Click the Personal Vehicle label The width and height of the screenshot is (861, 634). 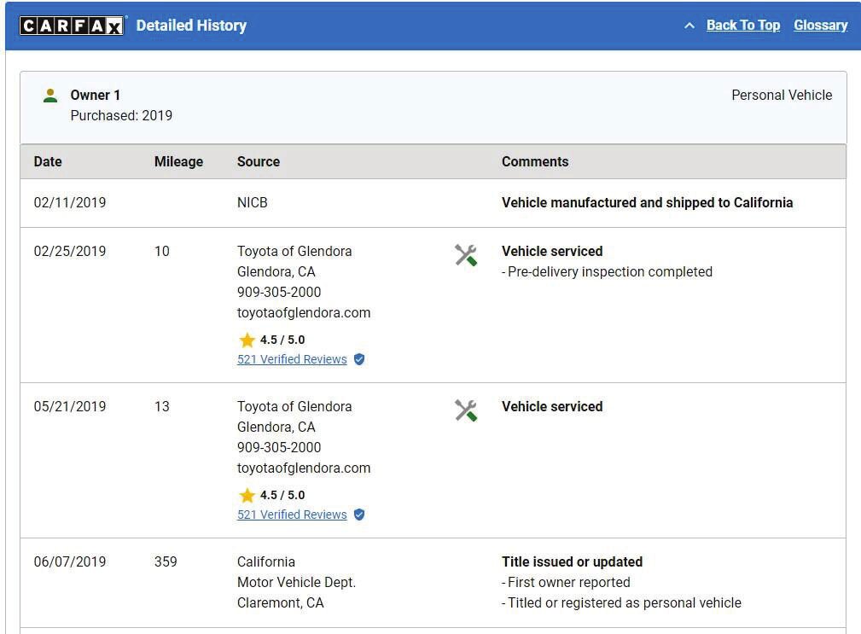[x=782, y=95]
